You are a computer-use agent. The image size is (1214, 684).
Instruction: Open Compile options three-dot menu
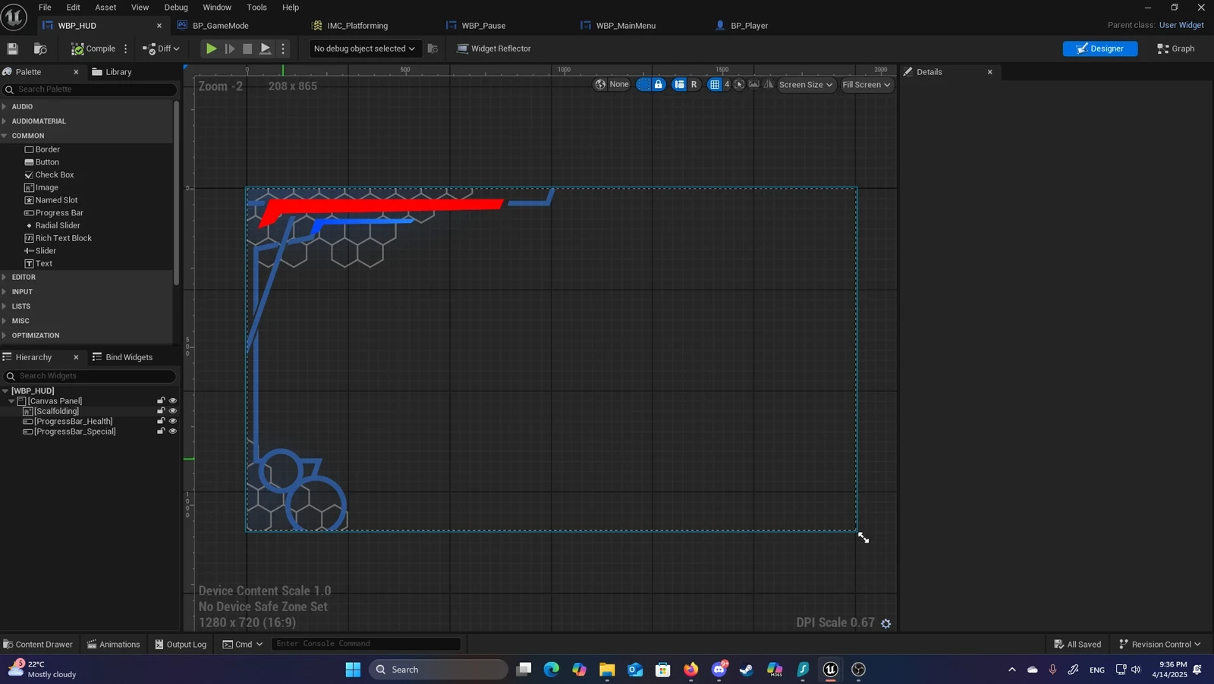(x=126, y=49)
